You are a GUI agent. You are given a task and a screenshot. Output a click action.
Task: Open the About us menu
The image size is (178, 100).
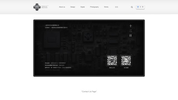point(62,7)
